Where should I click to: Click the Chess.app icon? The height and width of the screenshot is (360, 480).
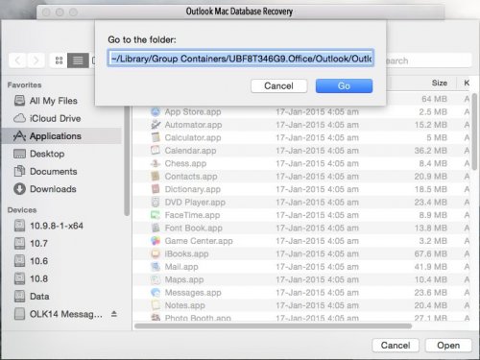coord(156,163)
